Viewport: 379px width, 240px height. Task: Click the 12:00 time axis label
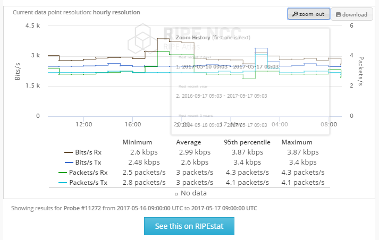(84, 124)
